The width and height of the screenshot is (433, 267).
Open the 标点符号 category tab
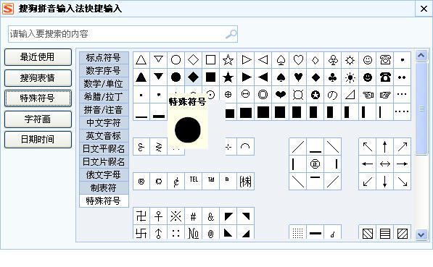click(104, 58)
